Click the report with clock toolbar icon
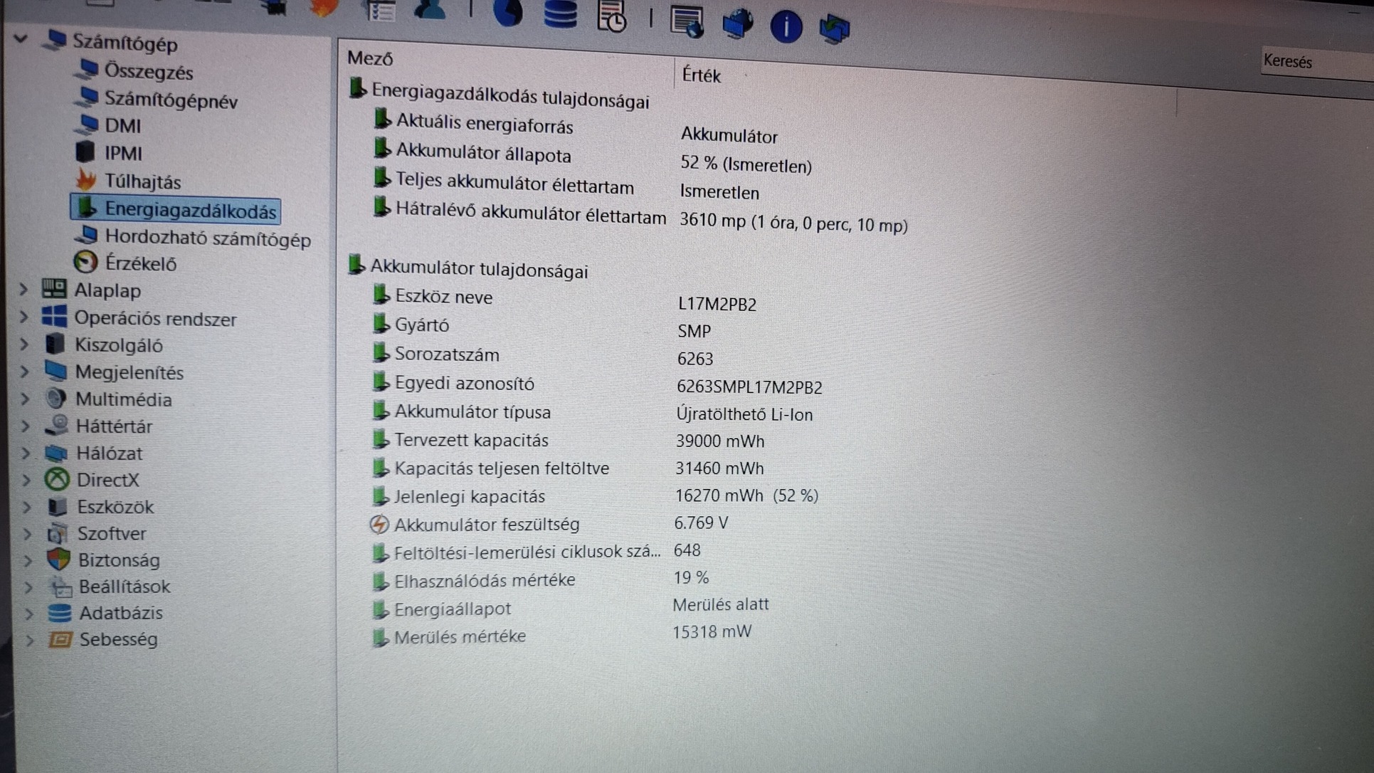The height and width of the screenshot is (773, 1374). point(612,16)
